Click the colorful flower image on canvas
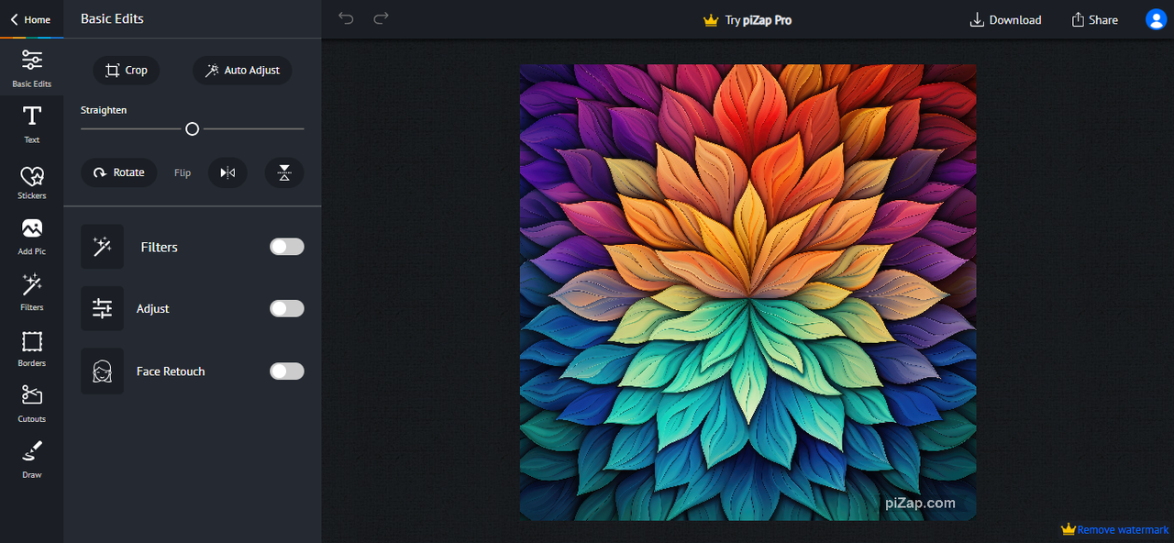Image resolution: width=1174 pixels, height=543 pixels. [748, 292]
